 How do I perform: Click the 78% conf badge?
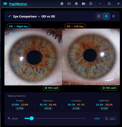pos(109,88)
